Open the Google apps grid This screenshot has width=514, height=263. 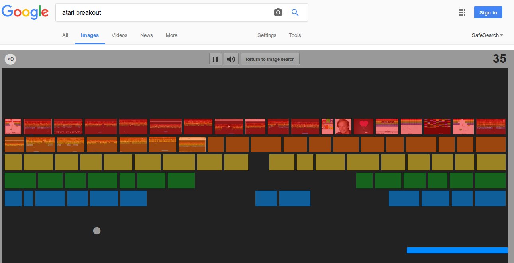(462, 12)
